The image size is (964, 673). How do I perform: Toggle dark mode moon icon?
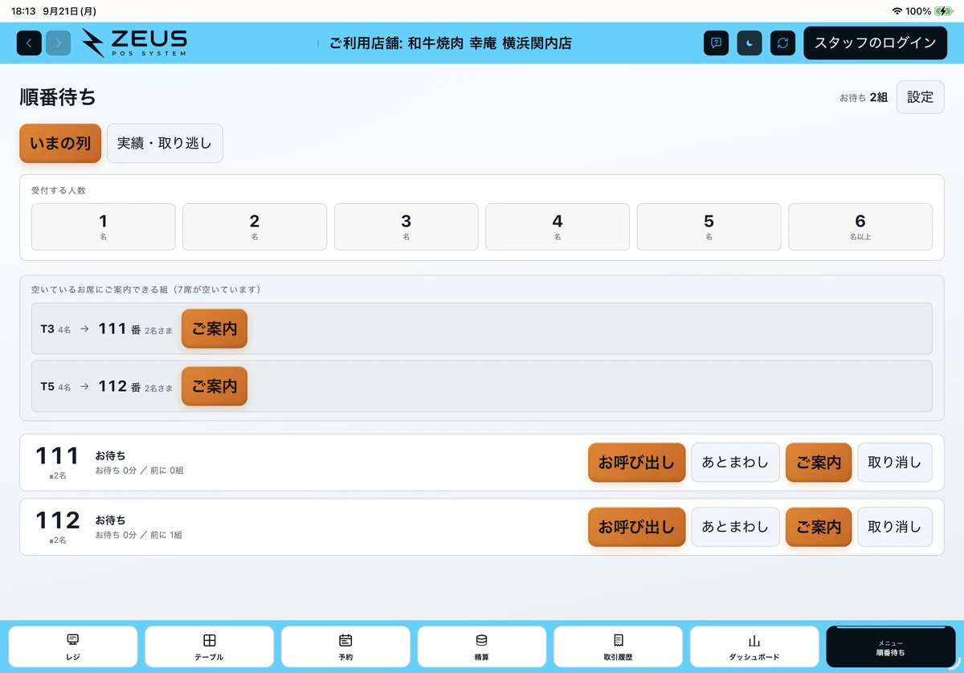[x=750, y=43]
